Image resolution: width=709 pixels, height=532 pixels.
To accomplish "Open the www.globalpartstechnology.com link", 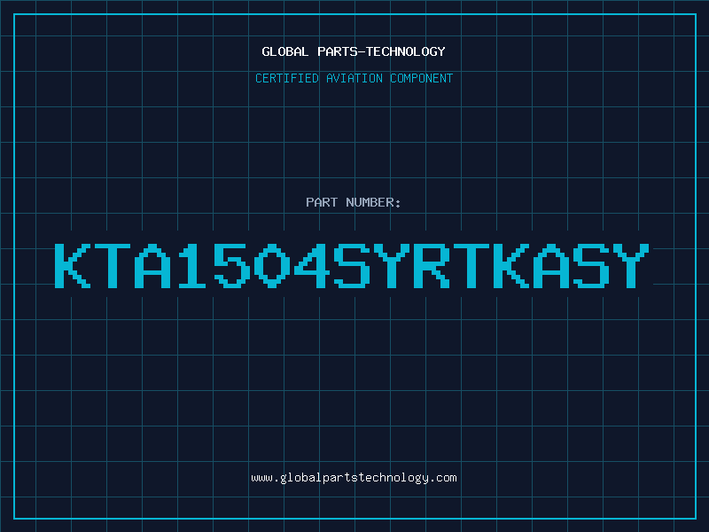I will [x=354, y=478].
